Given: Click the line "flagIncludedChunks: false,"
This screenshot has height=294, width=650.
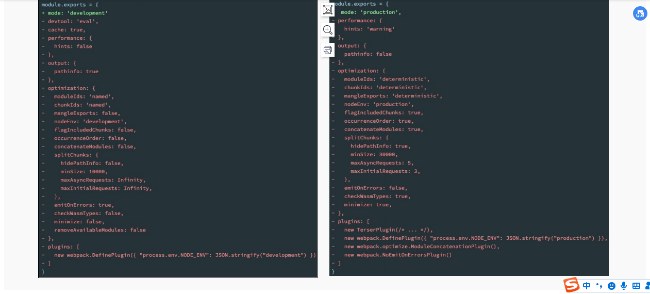Looking at the screenshot, I should click(95, 129).
